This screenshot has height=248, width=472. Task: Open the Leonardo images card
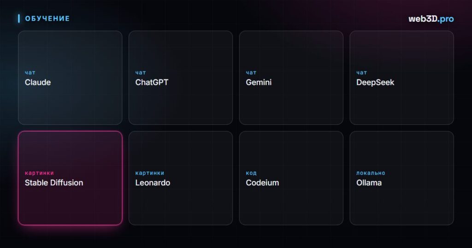[181, 178]
